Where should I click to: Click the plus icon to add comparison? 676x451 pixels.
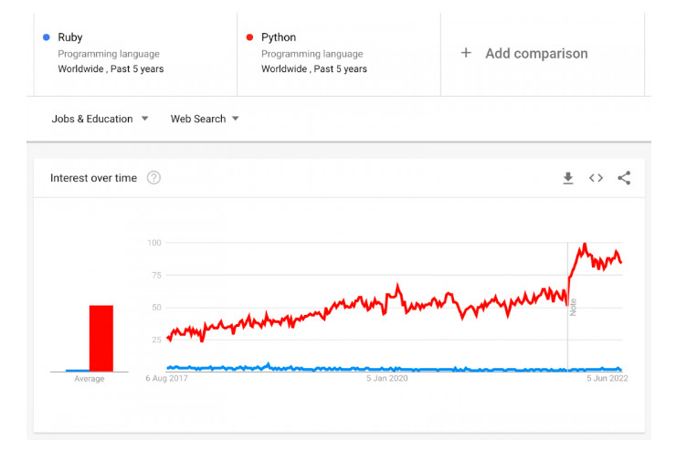point(466,53)
